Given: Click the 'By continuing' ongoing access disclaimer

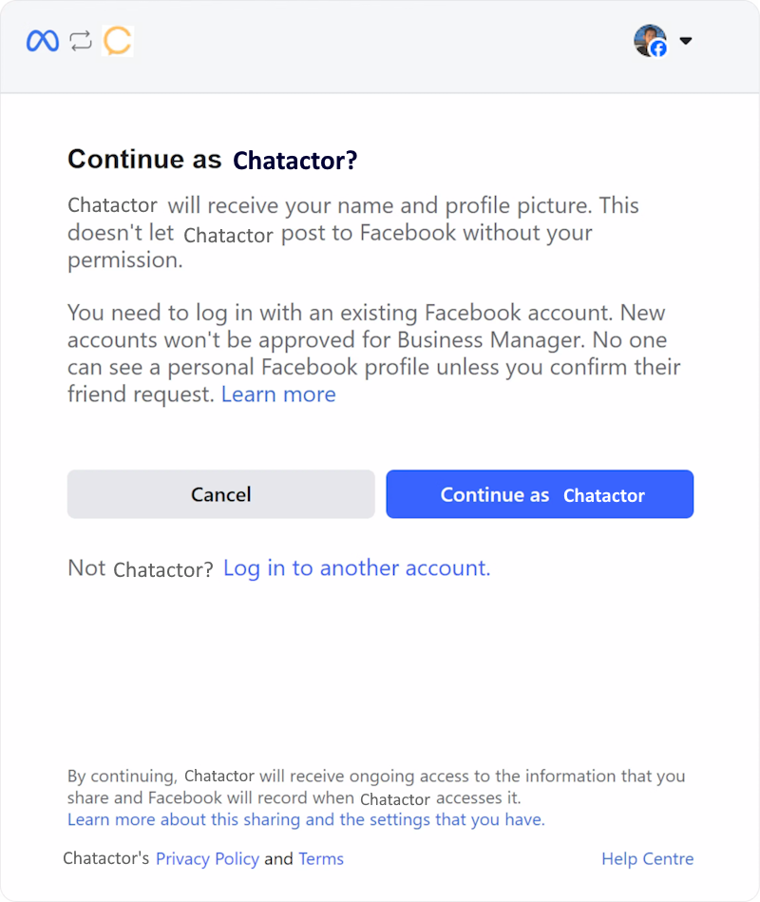Looking at the screenshot, I should click(x=375, y=787).
